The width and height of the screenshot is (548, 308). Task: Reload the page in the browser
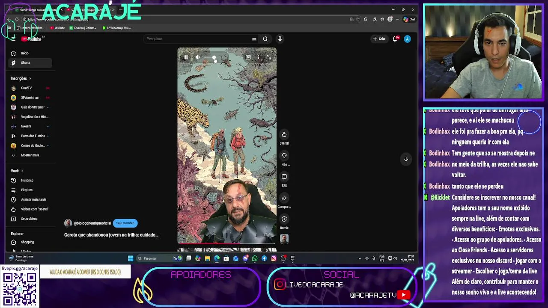click(17, 19)
